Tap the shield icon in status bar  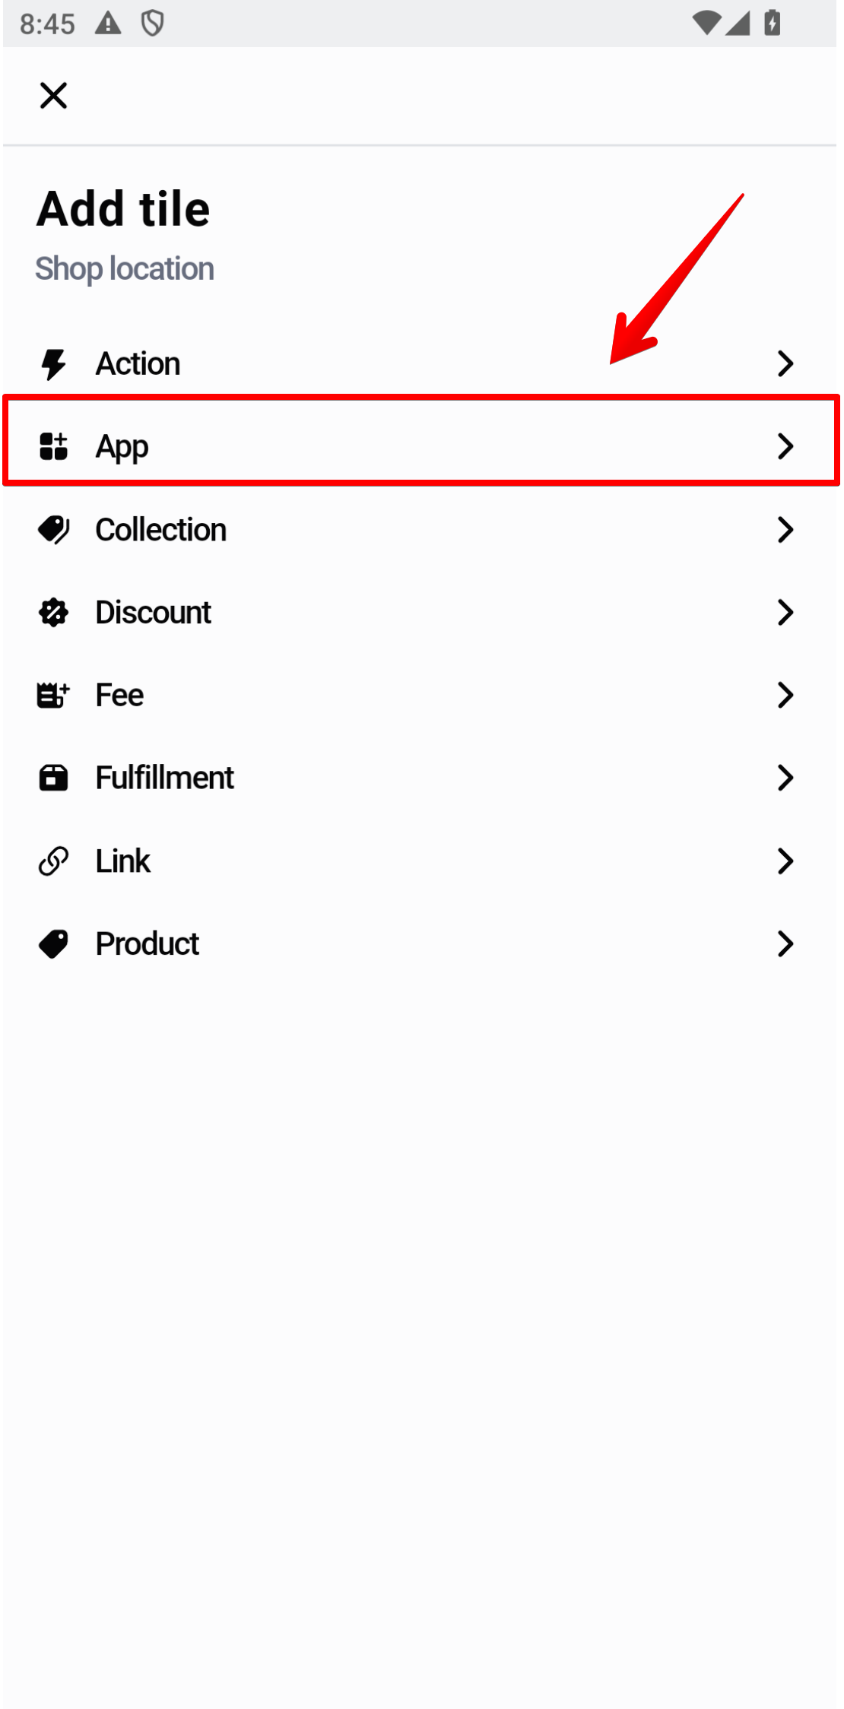153,24
